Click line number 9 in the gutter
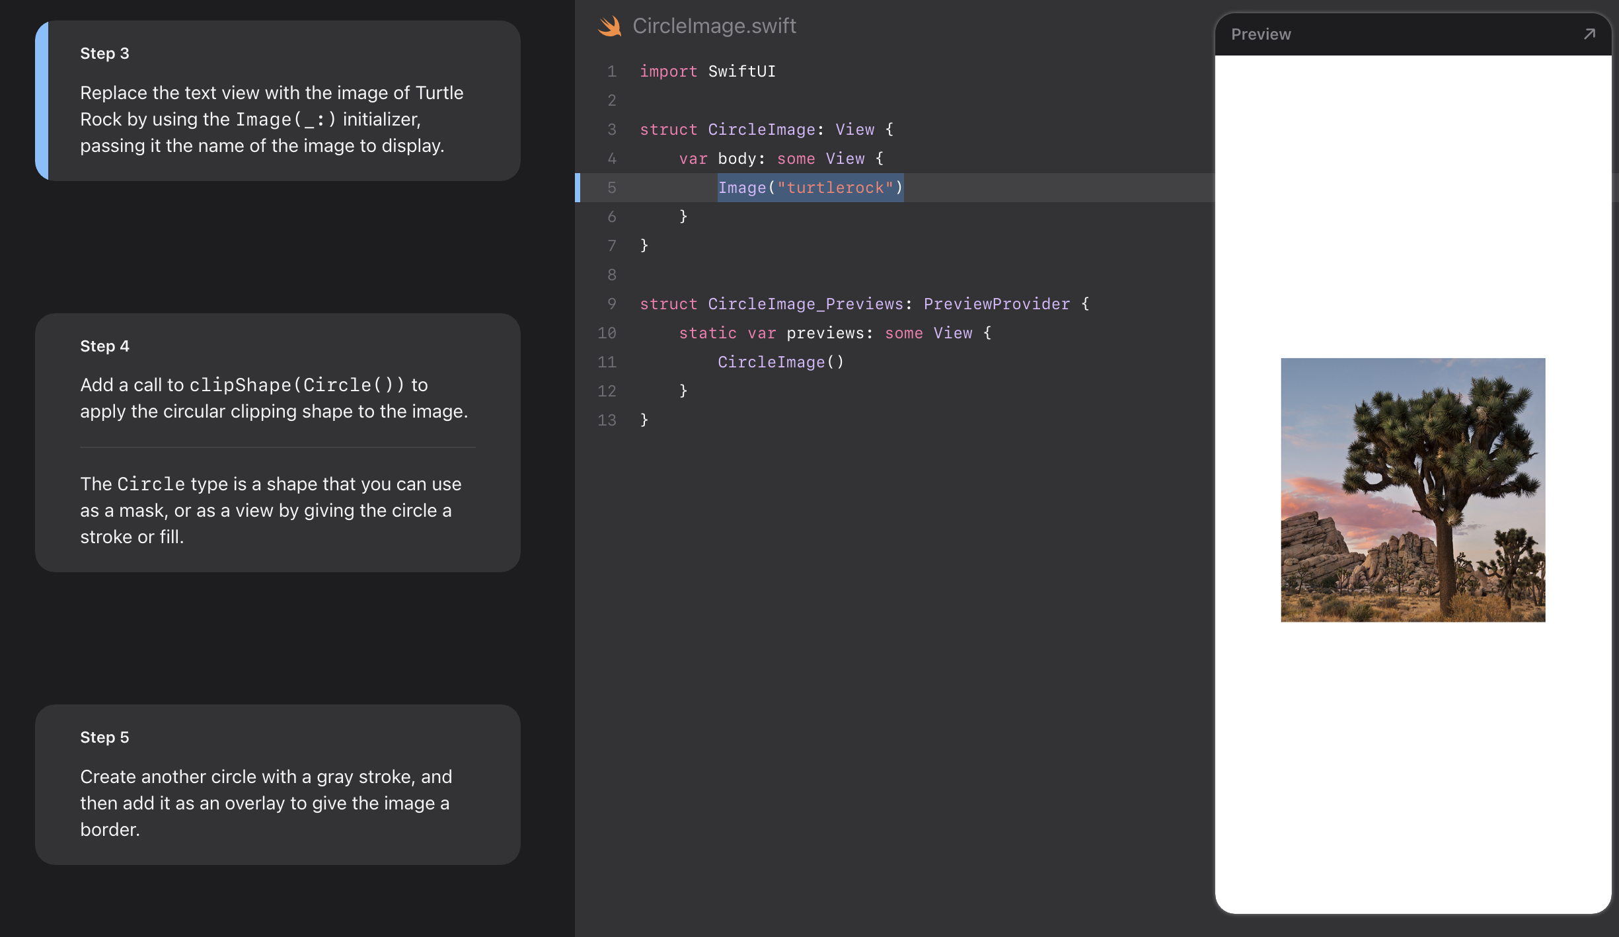 tap(612, 304)
